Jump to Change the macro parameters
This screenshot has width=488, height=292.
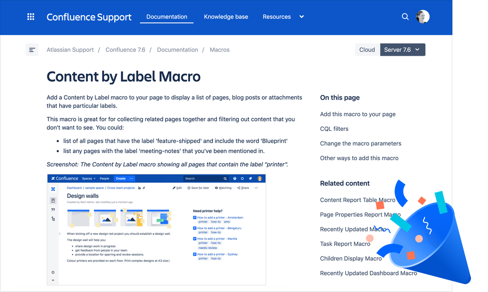point(361,144)
